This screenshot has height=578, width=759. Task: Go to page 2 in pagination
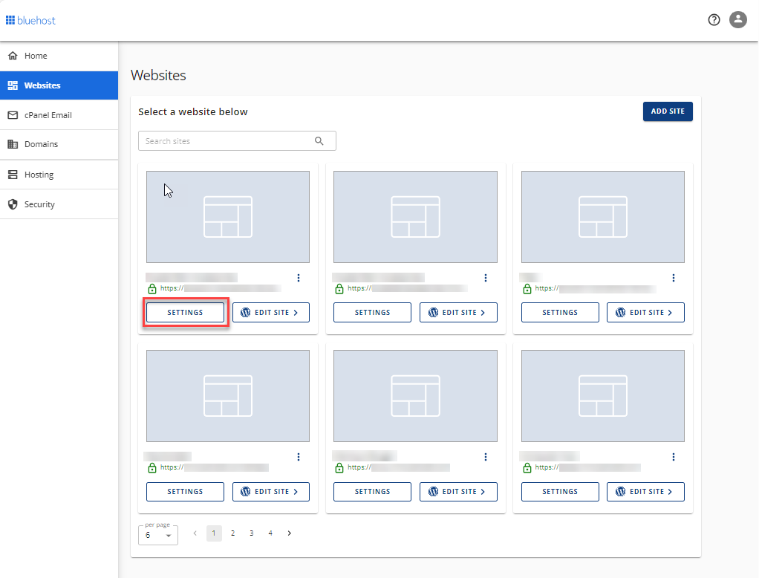click(233, 533)
